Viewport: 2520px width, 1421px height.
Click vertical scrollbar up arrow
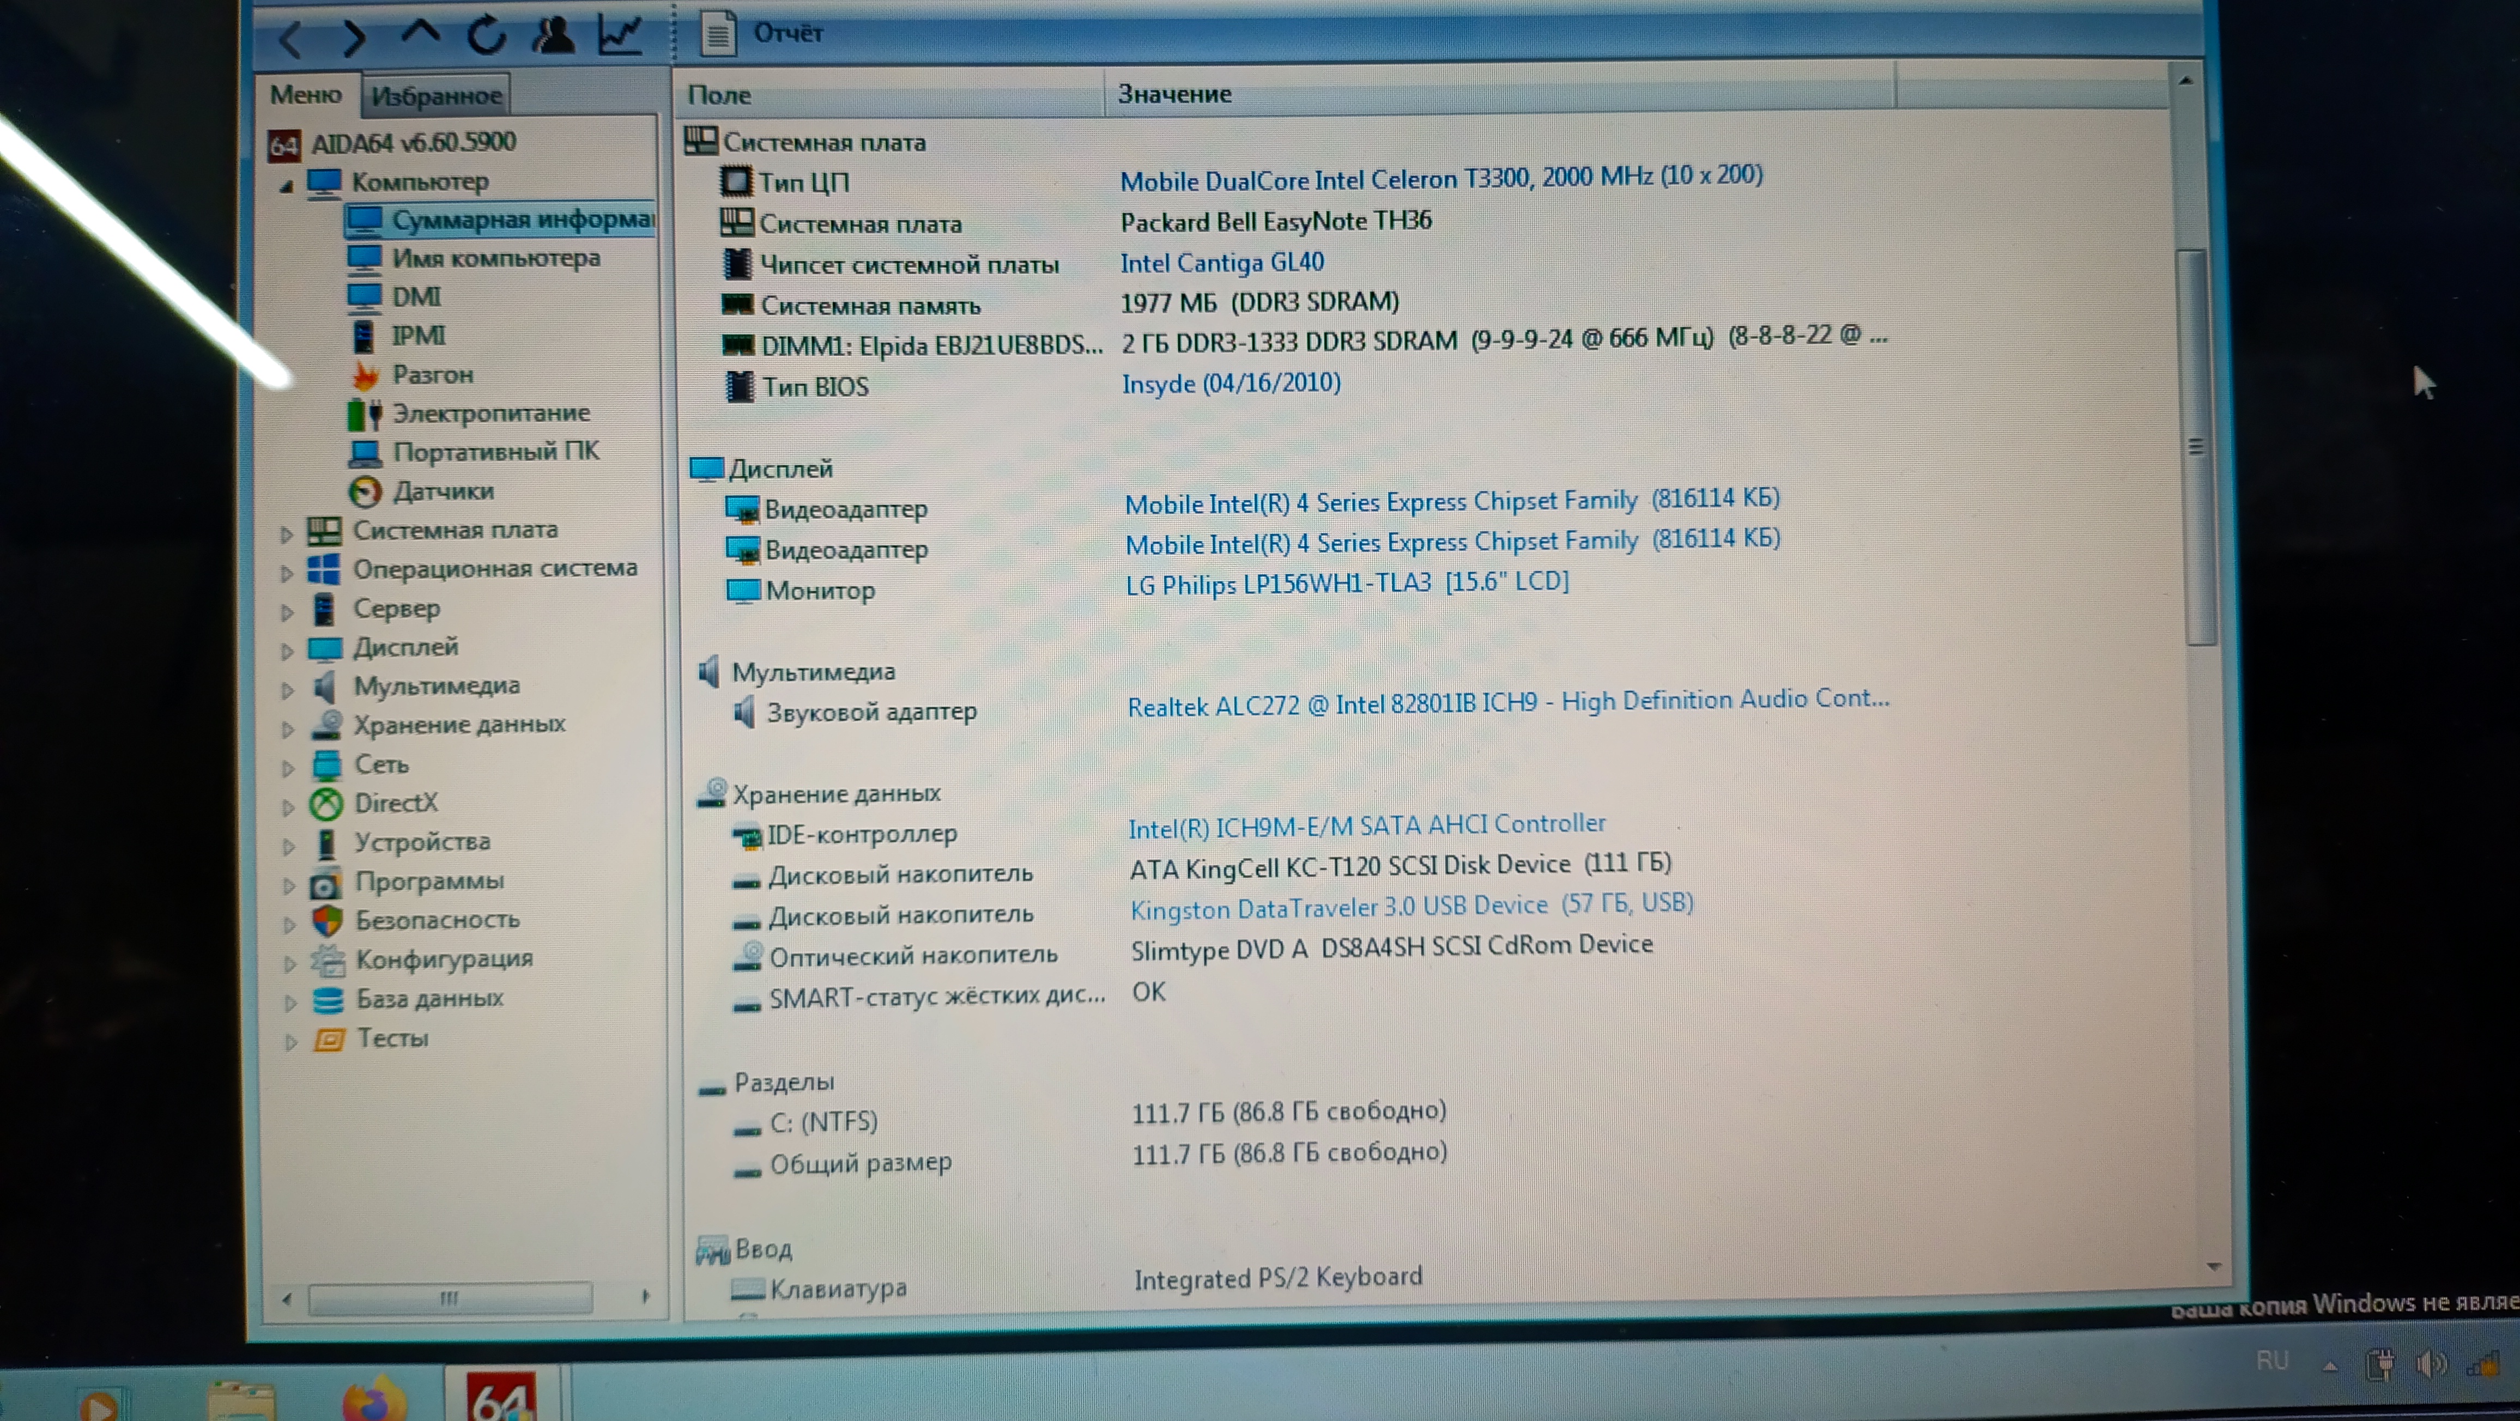click(2185, 81)
